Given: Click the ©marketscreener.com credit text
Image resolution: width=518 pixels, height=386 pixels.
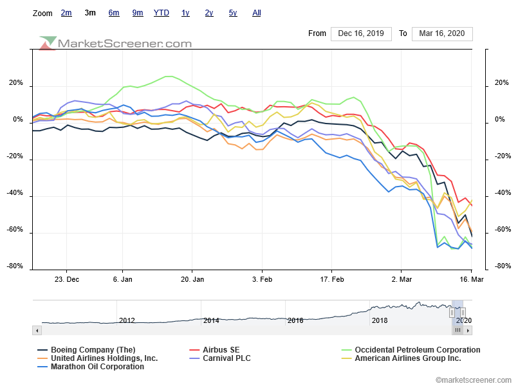Looking at the screenshot, I should (x=474, y=380).
